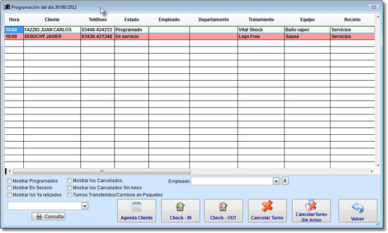Click the Empleado column header
The width and height of the screenshot is (388, 233).
(x=169, y=20)
